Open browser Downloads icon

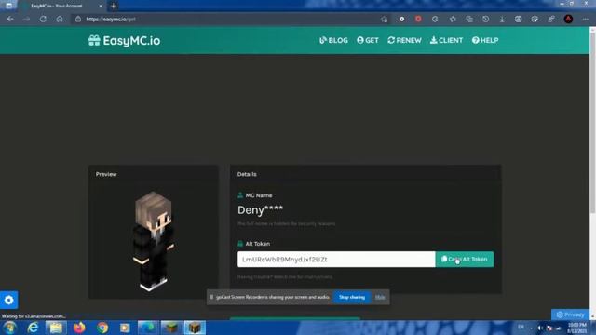(502, 19)
